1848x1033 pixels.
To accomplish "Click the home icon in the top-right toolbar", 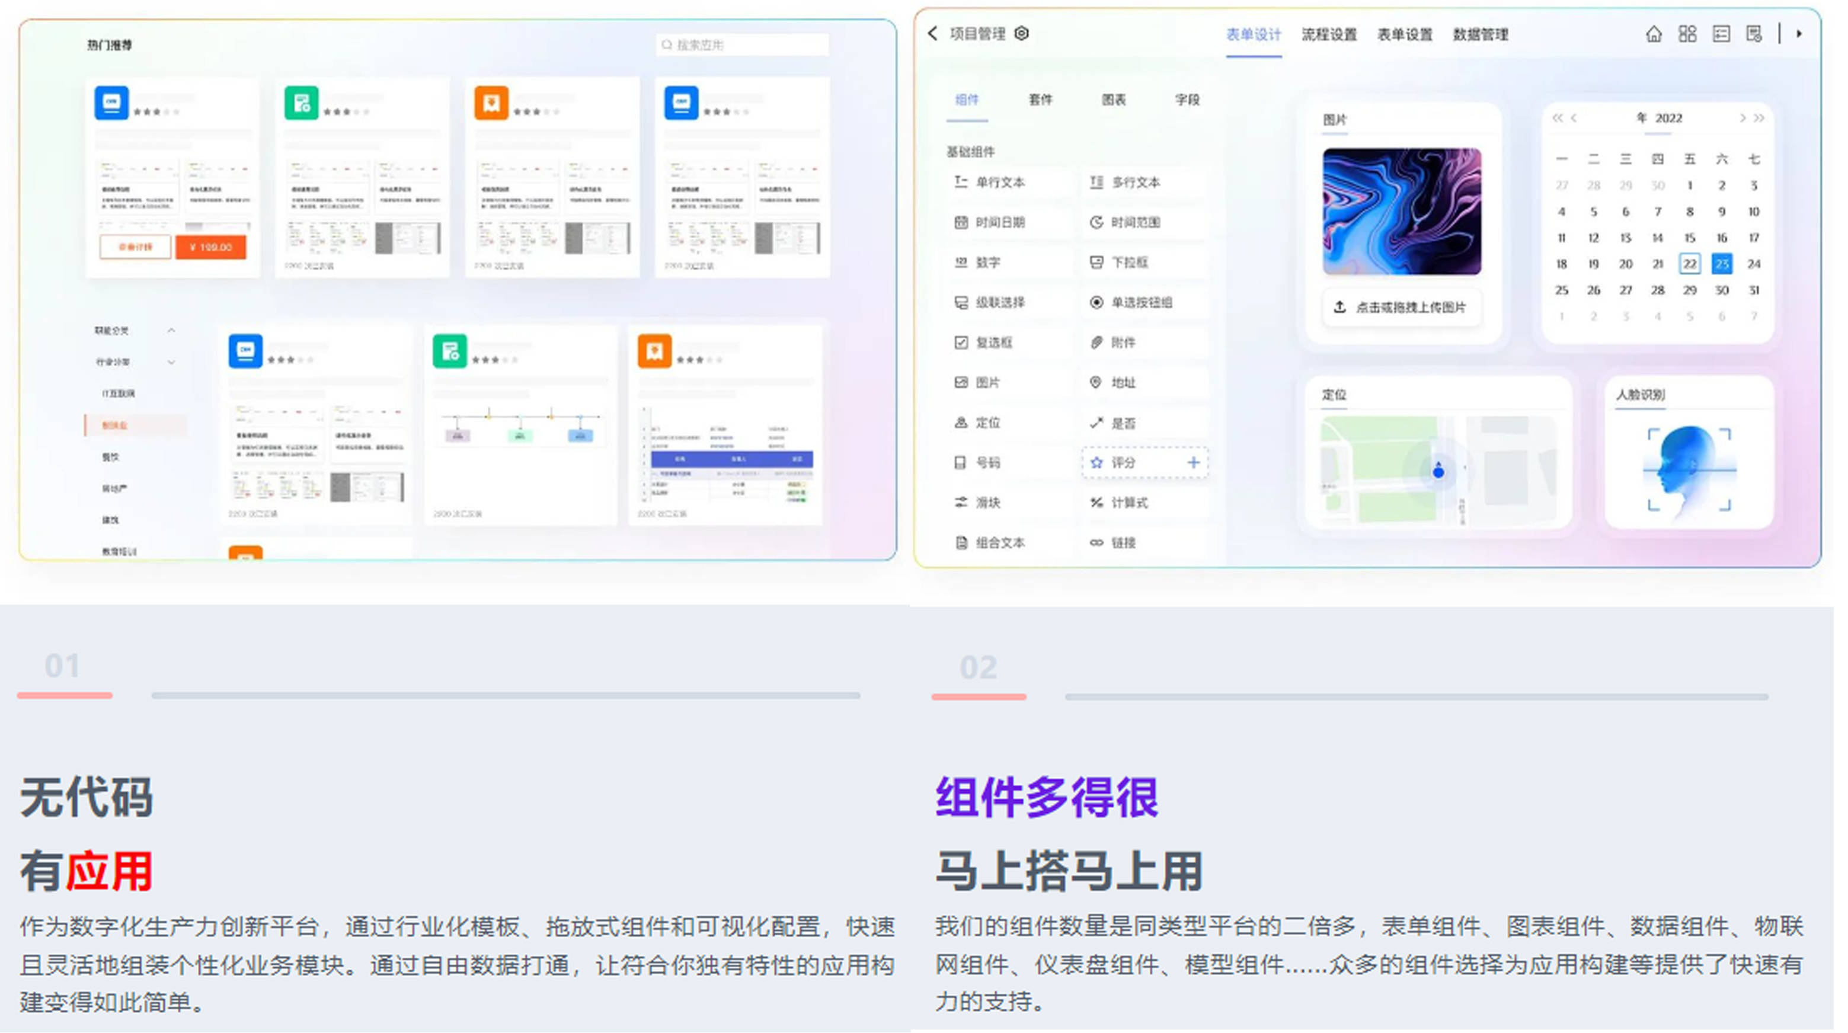I will click(x=1654, y=34).
